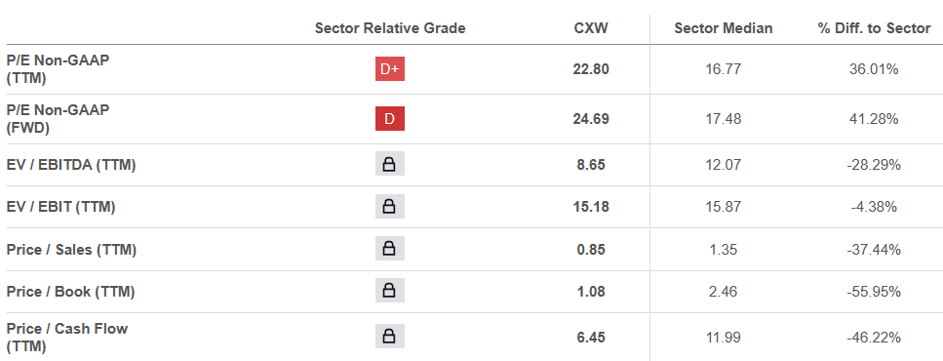
Task: Open the Price / Sales (TTM) metric
Action: tap(71, 249)
